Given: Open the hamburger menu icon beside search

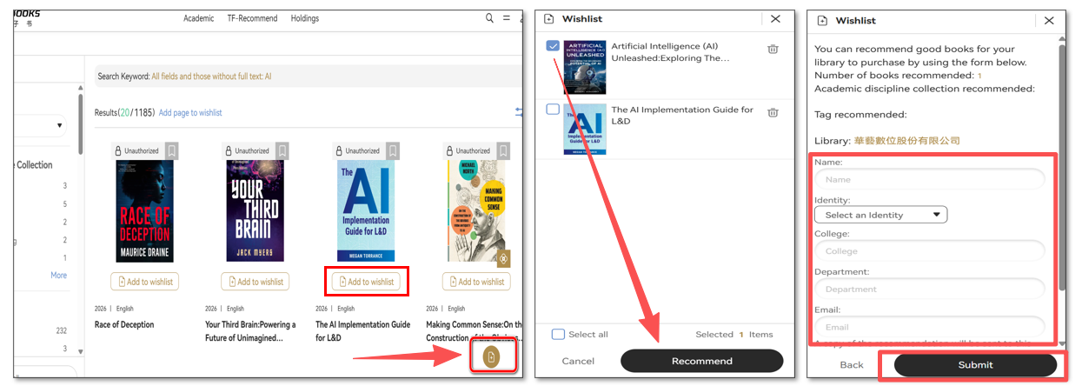Looking at the screenshot, I should pyautogui.click(x=508, y=18).
